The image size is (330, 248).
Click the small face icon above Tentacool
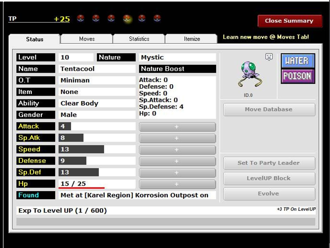click(x=269, y=57)
